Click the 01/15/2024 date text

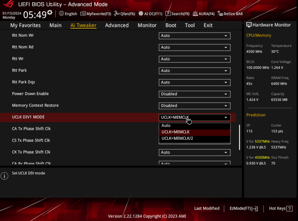tap(12, 13)
